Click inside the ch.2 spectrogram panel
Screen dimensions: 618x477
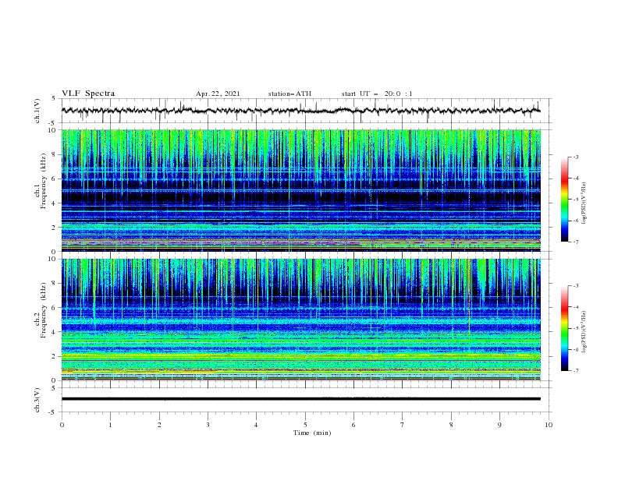[x=300, y=320]
